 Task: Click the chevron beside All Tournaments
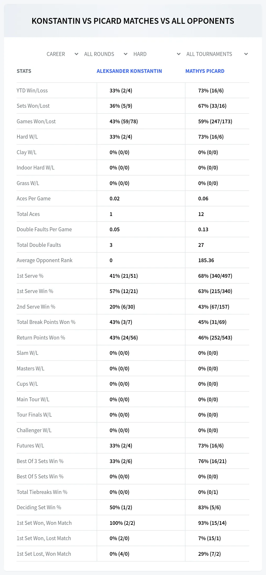[x=246, y=54]
